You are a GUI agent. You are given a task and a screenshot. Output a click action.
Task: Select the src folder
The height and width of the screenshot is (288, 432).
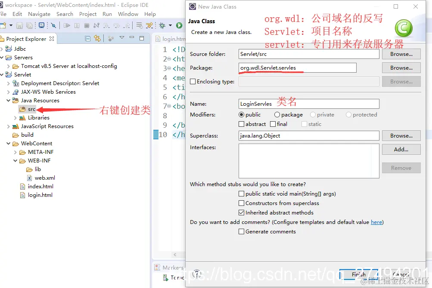point(28,109)
